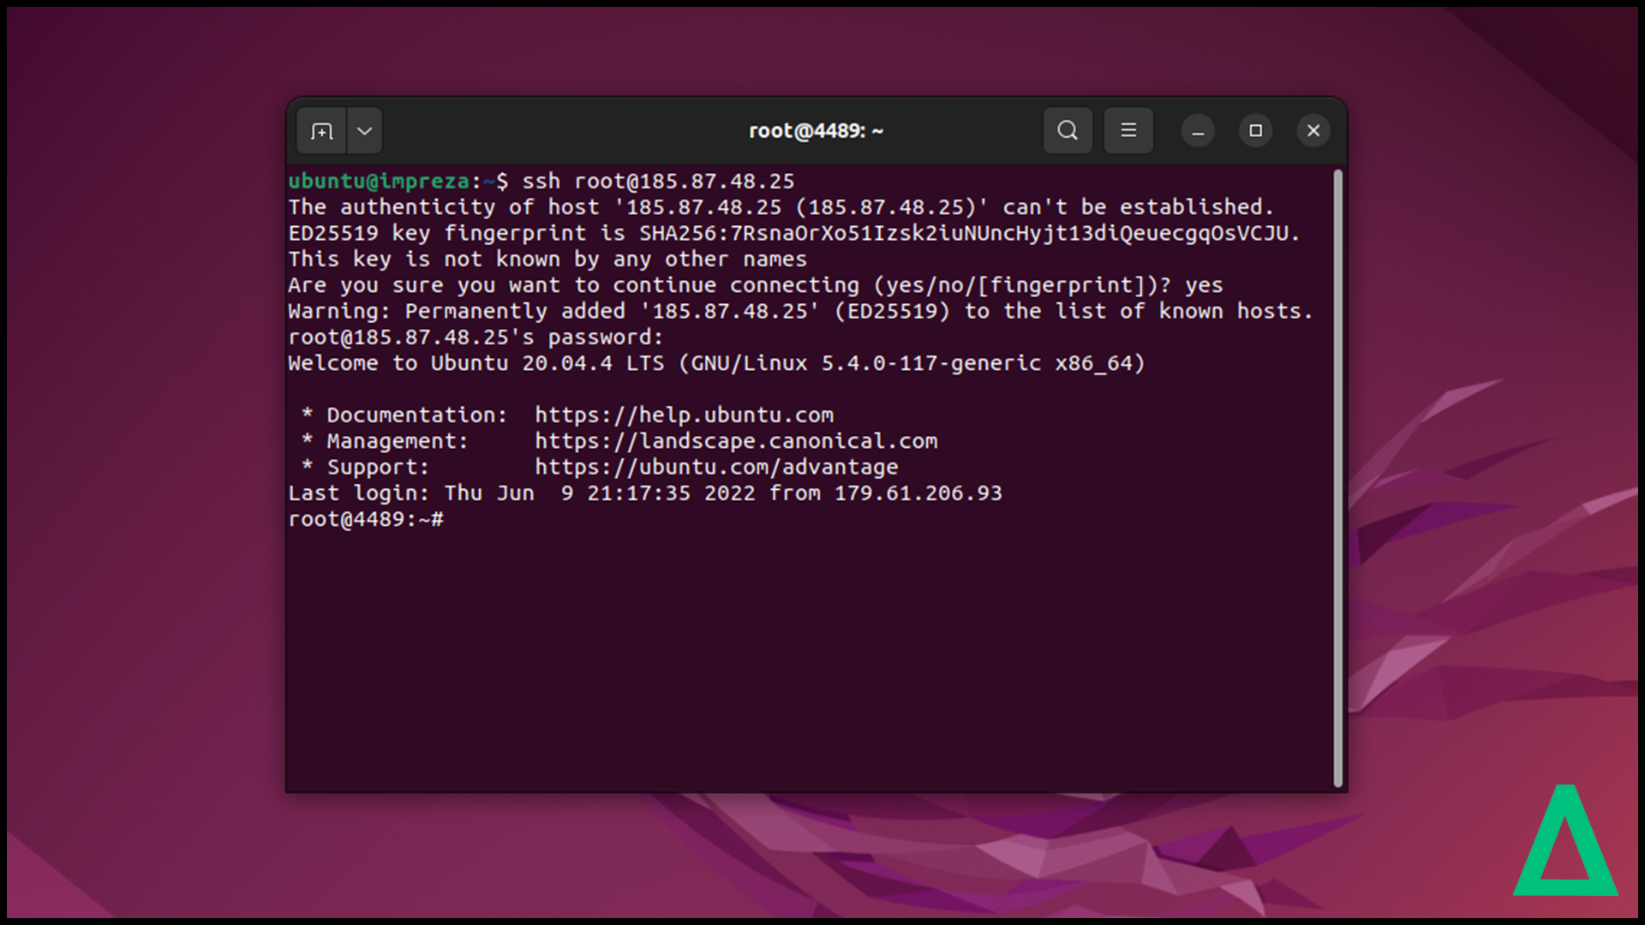
Task: Click the root@185.87.48.25's password line
Action: click(x=476, y=337)
